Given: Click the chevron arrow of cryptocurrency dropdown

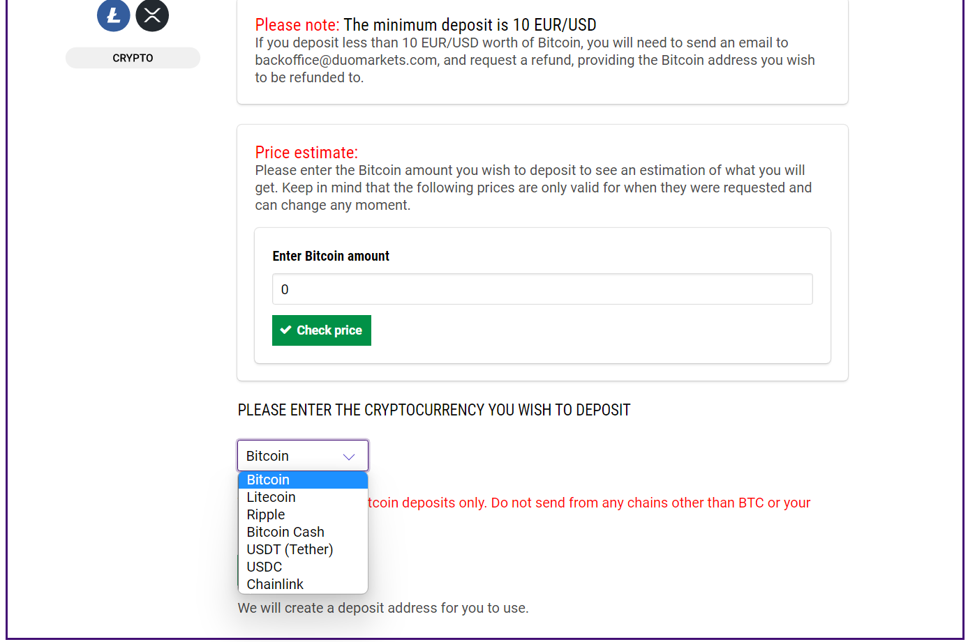Looking at the screenshot, I should pyautogui.click(x=349, y=457).
